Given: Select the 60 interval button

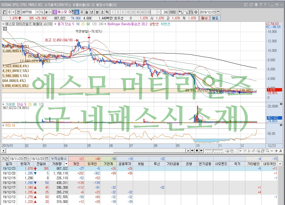Looking at the screenshot, I should (x=143, y=12).
